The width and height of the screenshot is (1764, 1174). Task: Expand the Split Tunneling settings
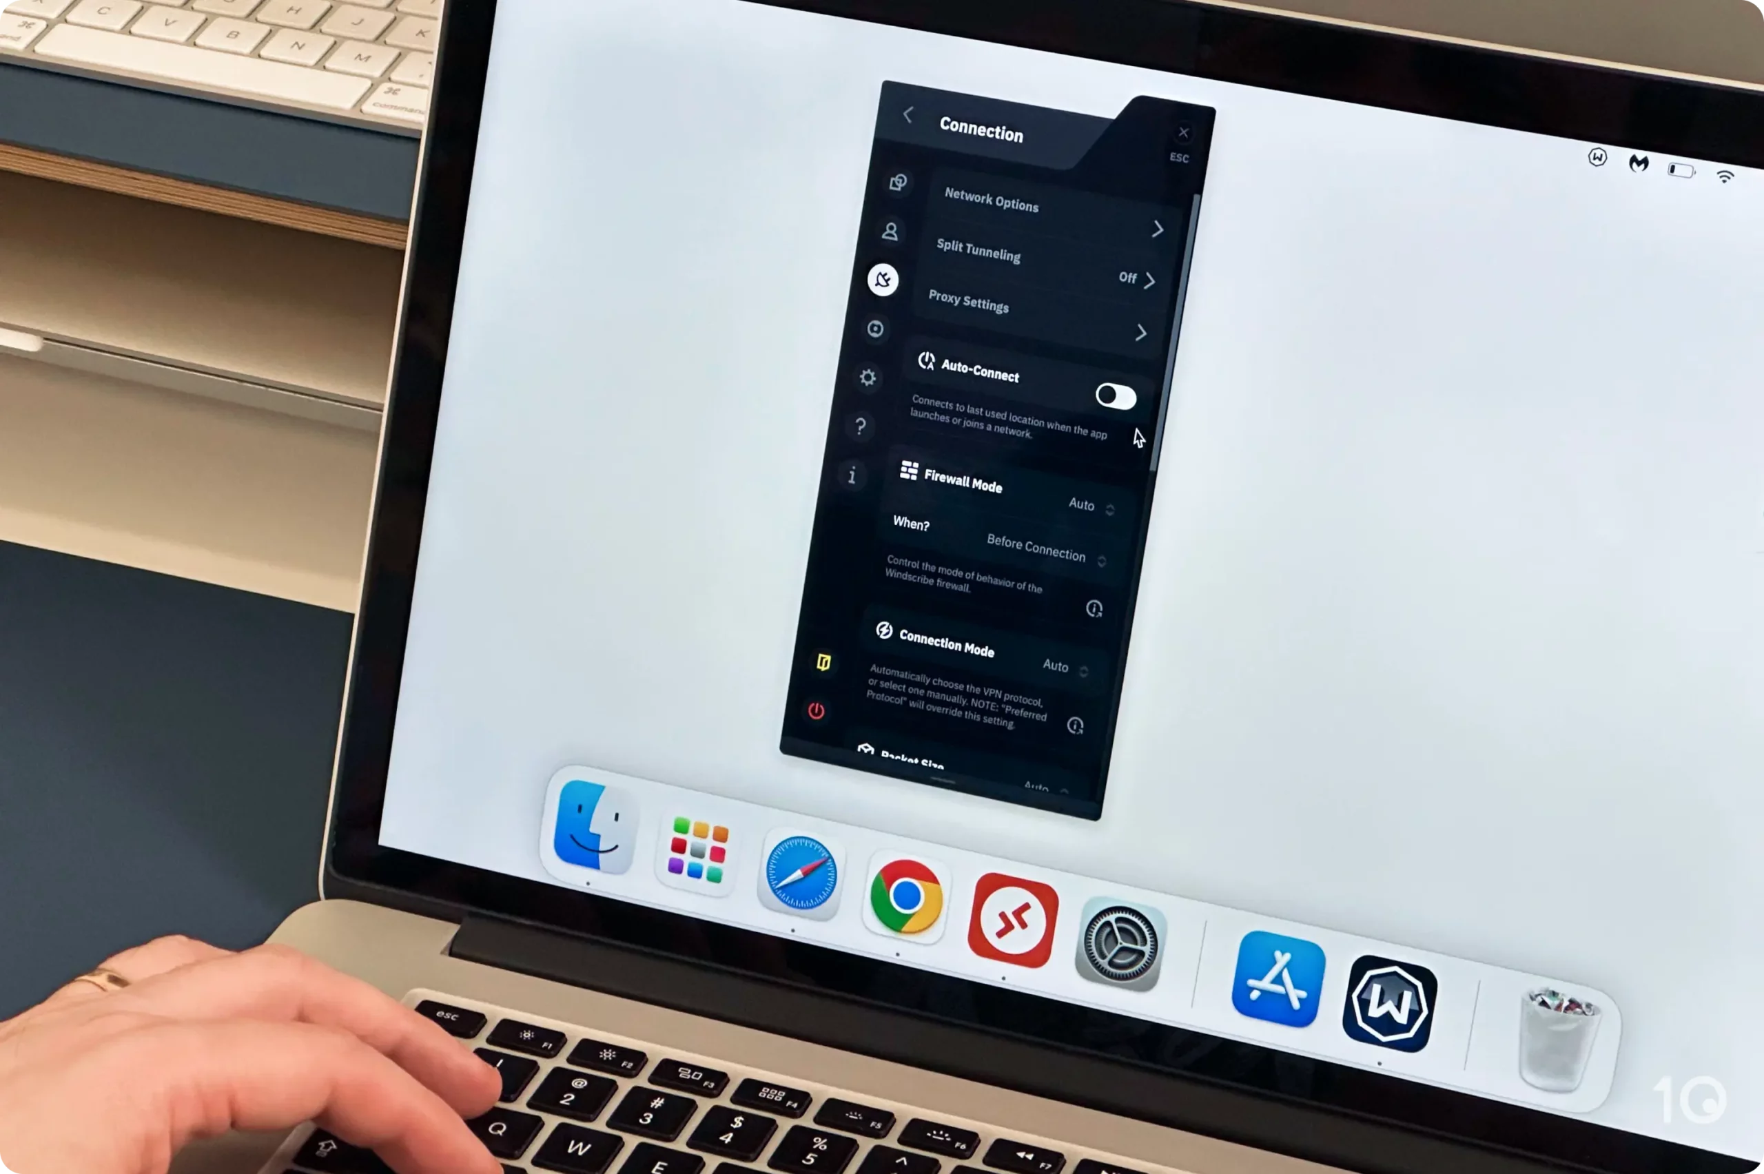click(x=1151, y=275)
